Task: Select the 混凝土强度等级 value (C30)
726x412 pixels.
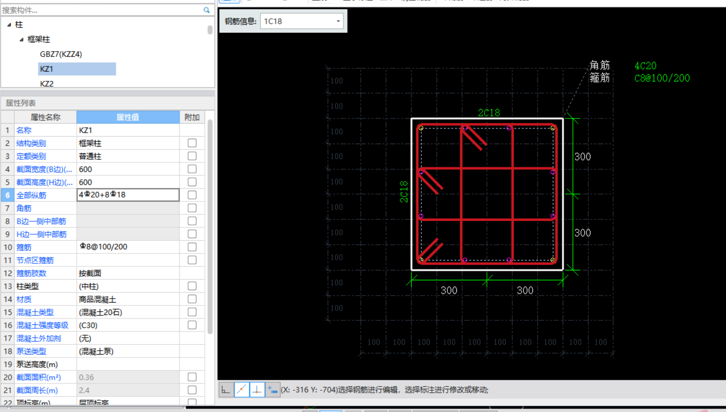Action: 128,325
